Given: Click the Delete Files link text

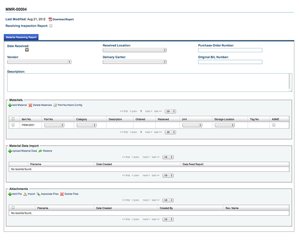Looking at the screenshot, I should click(x=71, y=194).
